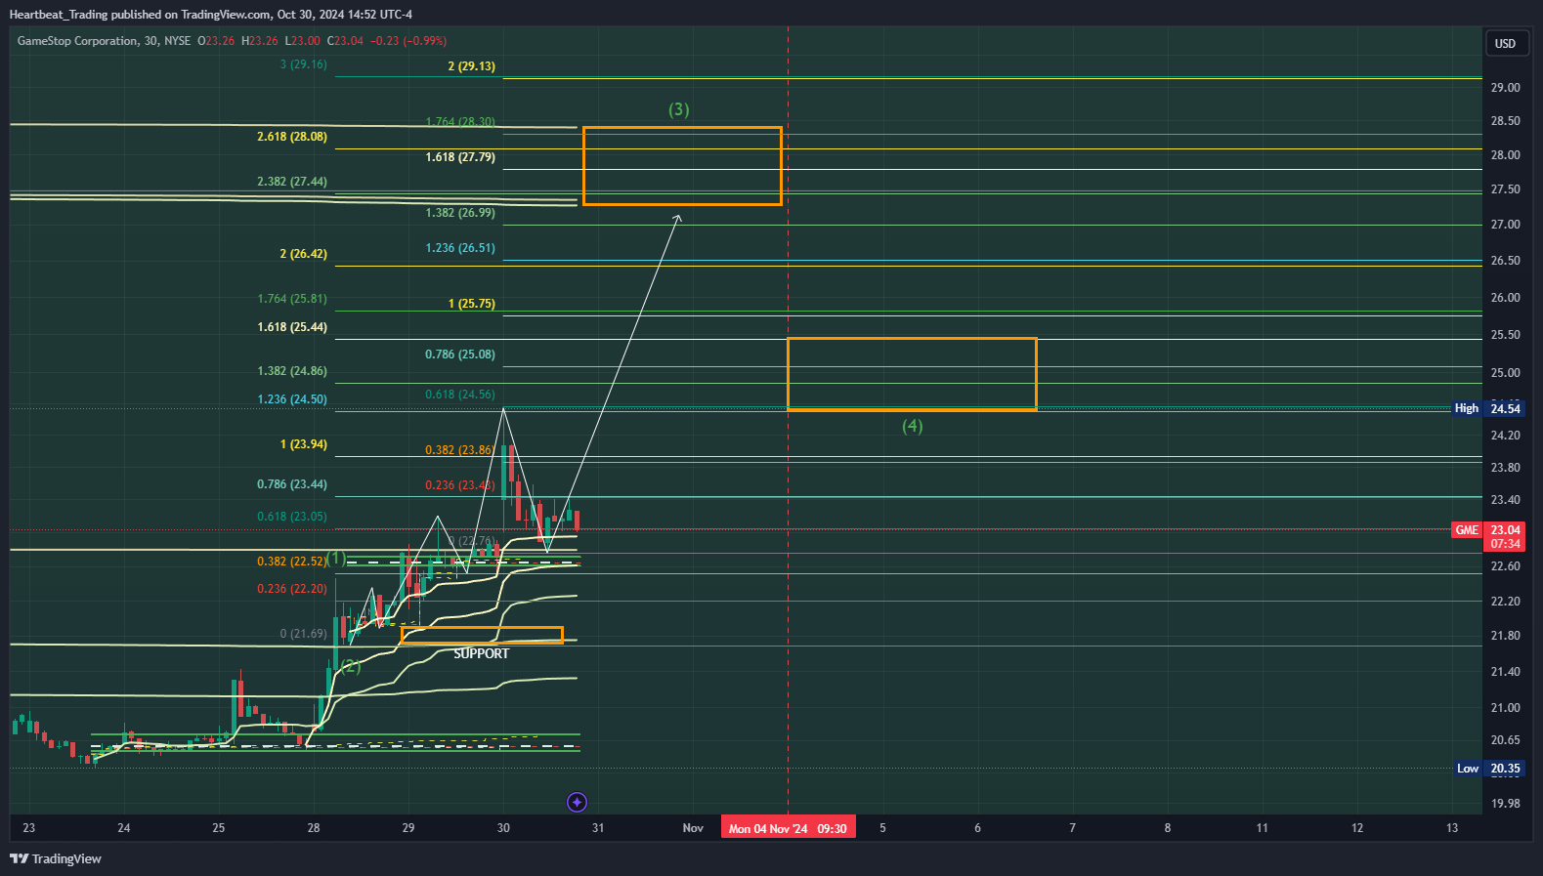Image resolution: width=1543 pixels, height=876 pixels.
Task: Select the 3 (29.16) Fibonacci label
Action: pyautogui.click(x=304, y=64)
